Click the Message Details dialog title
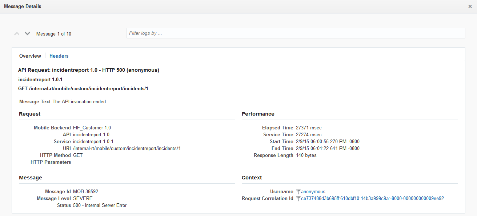 pyautogui.click(x=23, y=7)
